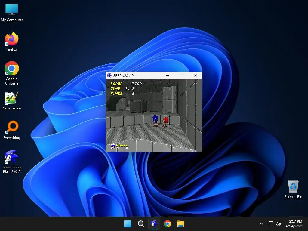
Task: Click the SRB2 taskbar icon
Action: pyautogui.click(x=154, y=224)
